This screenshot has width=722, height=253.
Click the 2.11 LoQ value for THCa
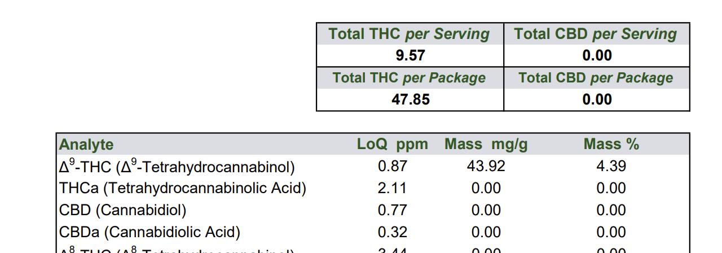point(392,188)
